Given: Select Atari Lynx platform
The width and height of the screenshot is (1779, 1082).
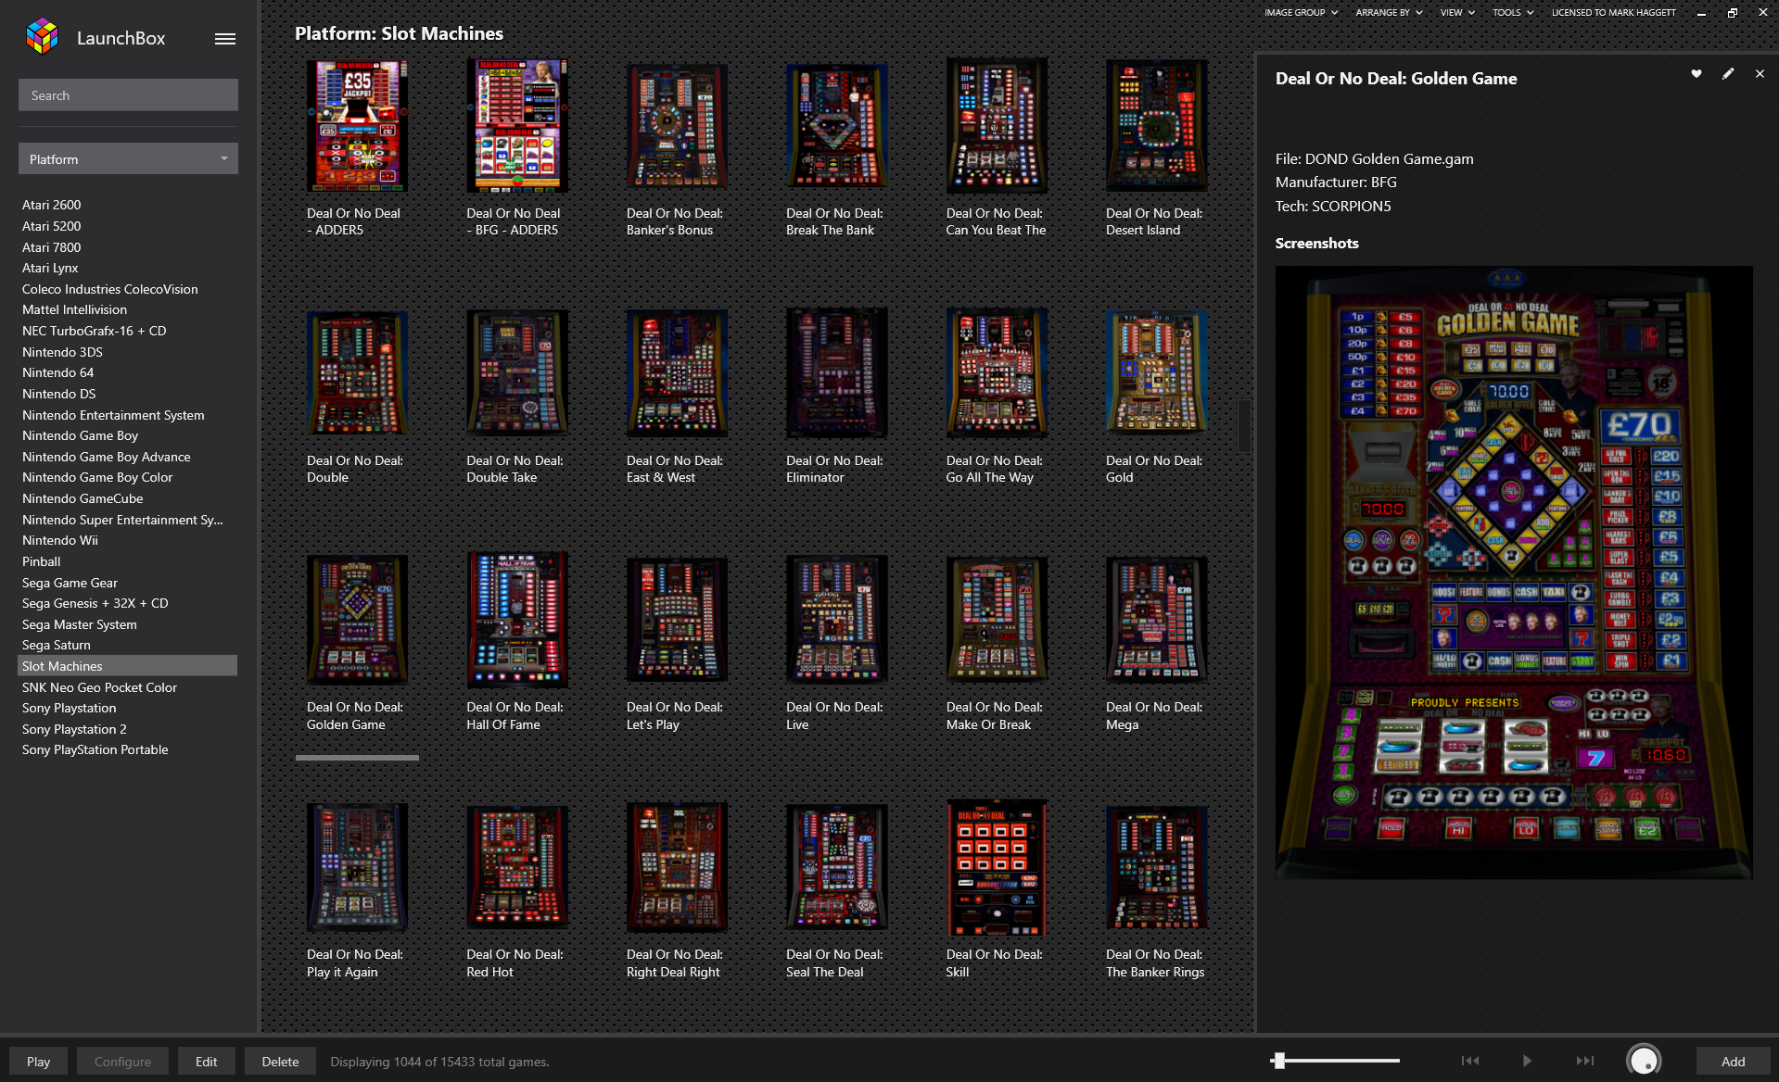Looking at the screenshot, I should click(50, 268).
